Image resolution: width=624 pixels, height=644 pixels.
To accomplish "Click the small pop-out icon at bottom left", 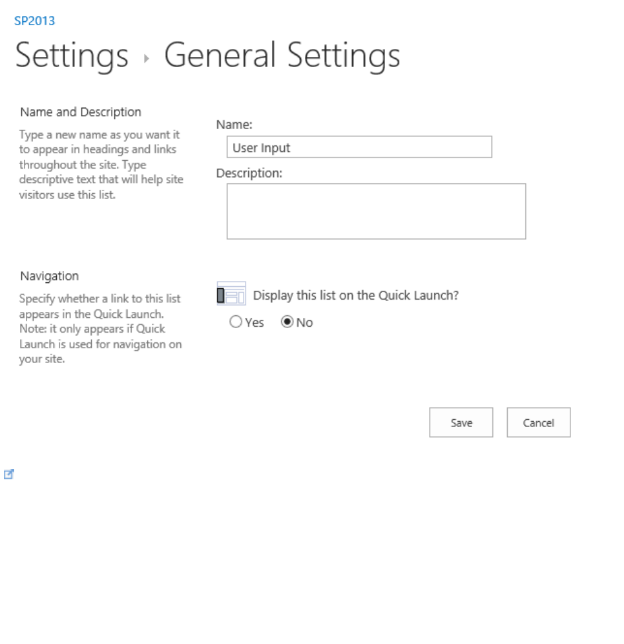I will 9,474.
